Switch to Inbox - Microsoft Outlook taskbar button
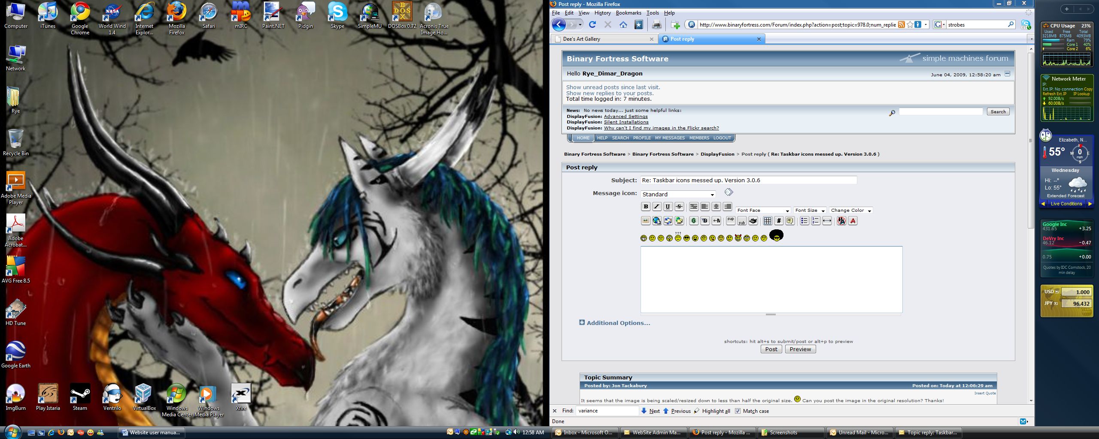 [x=586, y=433]
